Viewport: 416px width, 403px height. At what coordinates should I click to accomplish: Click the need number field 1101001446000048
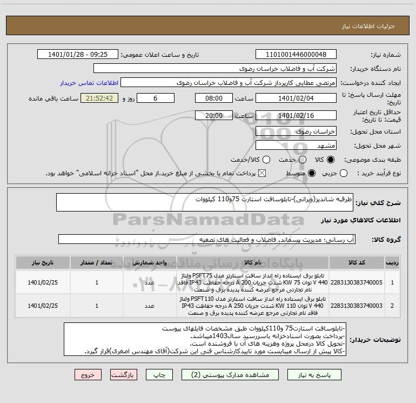pos(296,54)
